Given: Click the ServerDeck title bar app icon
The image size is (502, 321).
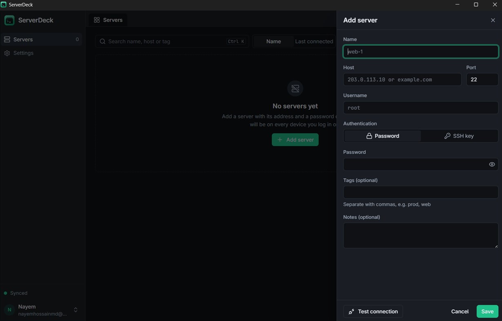Looking at the screenshot, I should (4, 4).
